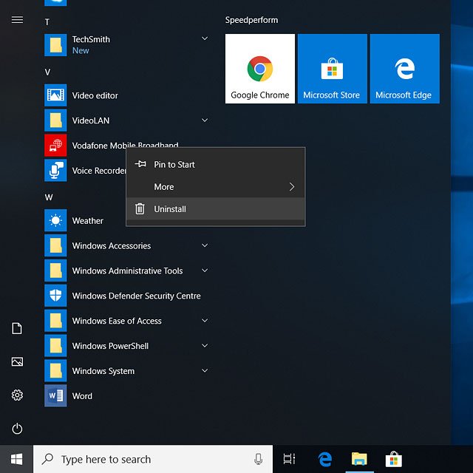This screenshot has width=473, height=473.
Task: Open the hamburger menu at top left
Action: click(17, 20)
